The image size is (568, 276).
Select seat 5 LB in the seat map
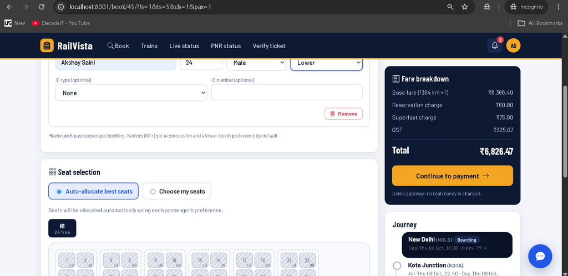pos(111,260)
